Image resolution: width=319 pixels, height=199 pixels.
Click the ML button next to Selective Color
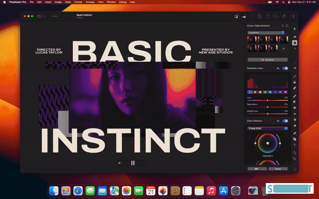click(x=278, y=68)
